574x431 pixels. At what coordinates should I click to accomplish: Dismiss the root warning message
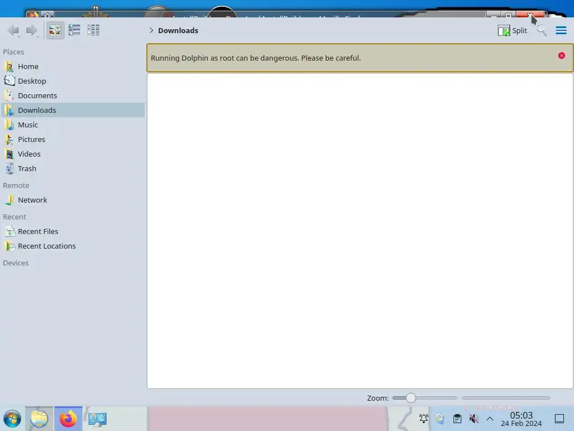[562, 56]
